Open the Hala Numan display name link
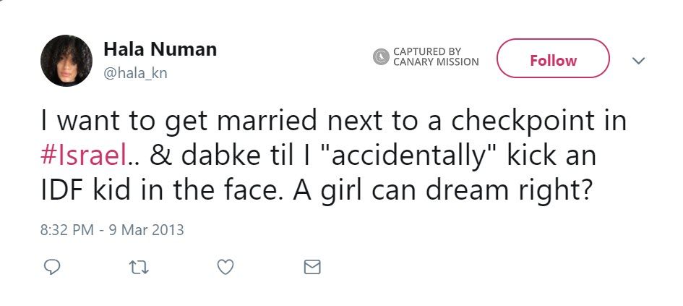Image resolution: width=683 pixels, height=306 pixels. coord(160,49)
